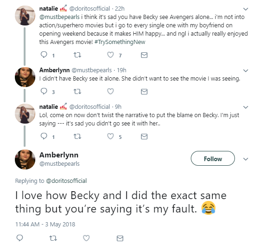Like Amberlynn's 19h reply tweet
This screenshot has height=250, width=260.
(110, 91)
